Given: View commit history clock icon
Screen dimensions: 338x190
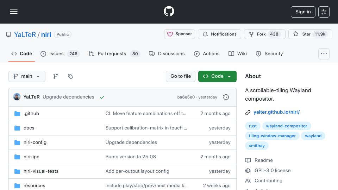Looking at the screenshot, I should point(226,97).
